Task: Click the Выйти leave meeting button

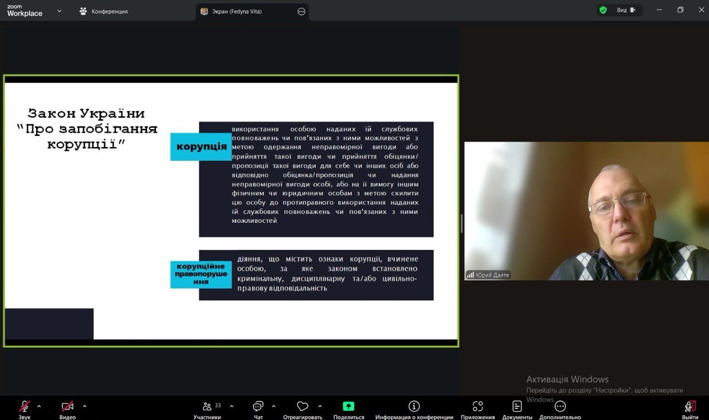Action: click(x=690, y=408)
